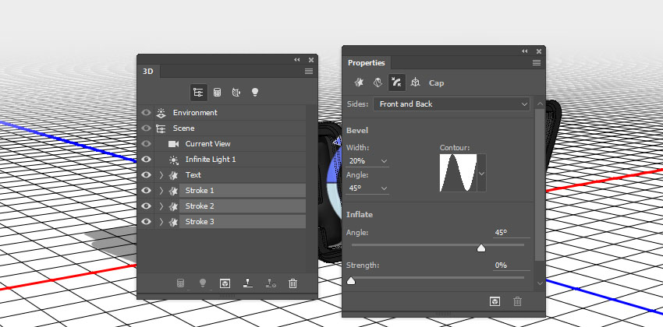Hide the Stroke 3 mesh

point(147,222)
